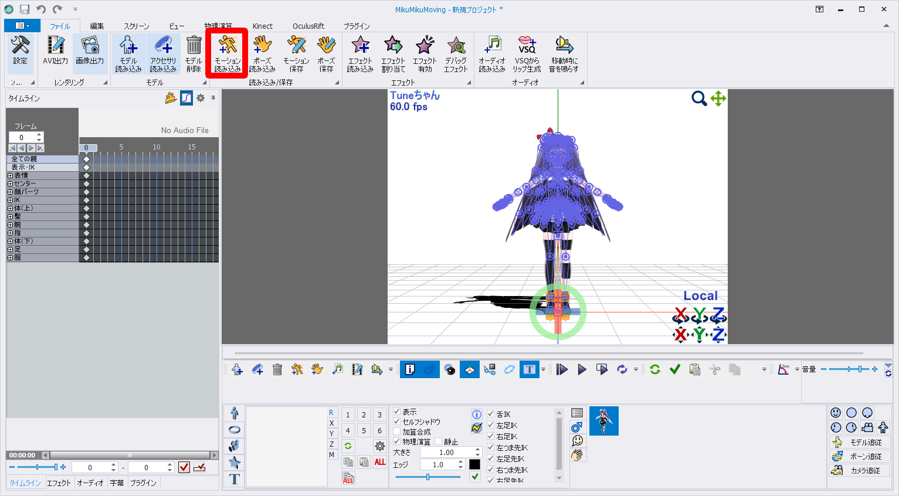
Task: Click the ribbon オーディオ読み込み load audio icon
Action: click(x=492, y=53)
